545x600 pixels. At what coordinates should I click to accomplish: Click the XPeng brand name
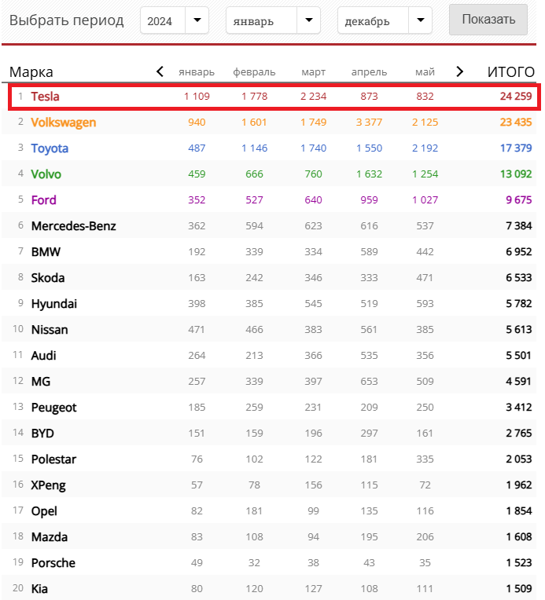[48, 485]
